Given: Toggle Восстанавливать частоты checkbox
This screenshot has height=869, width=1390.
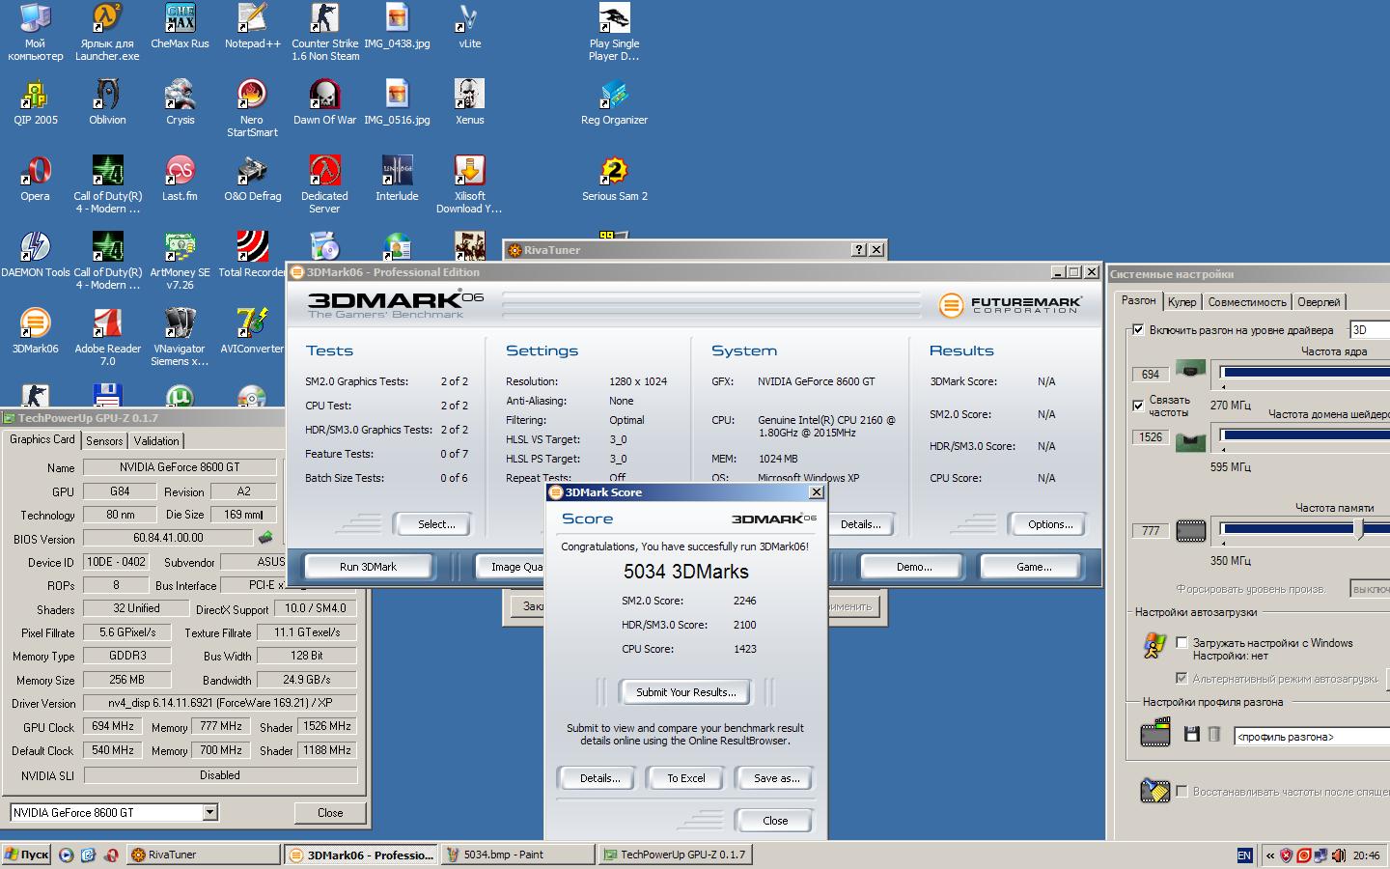Looking at the screenshot, I should (x=1181, y=792).
